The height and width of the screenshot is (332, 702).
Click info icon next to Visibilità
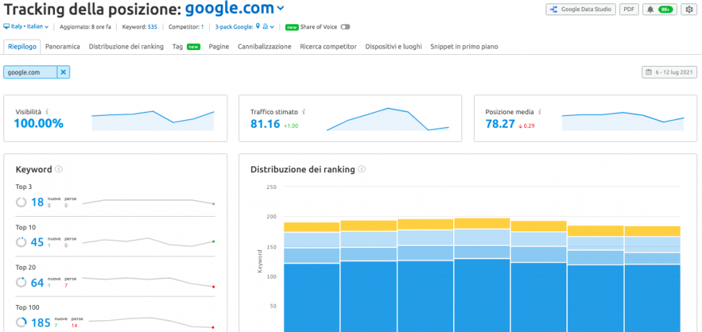click(47, 112)
